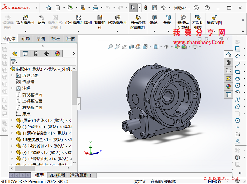Open the user login account icon
The height and width of the screenshot is (184, 247).
(x=196, y=8)
